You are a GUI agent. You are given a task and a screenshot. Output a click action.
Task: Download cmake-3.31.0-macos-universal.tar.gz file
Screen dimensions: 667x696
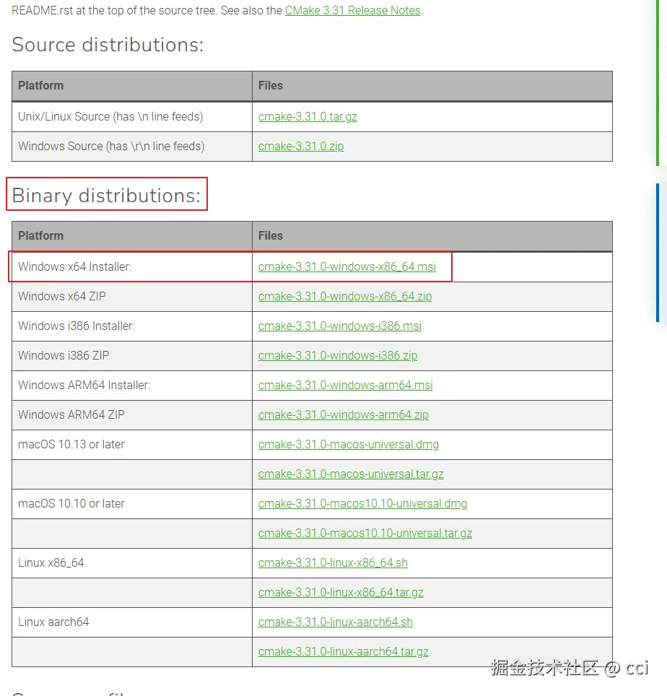351,474
